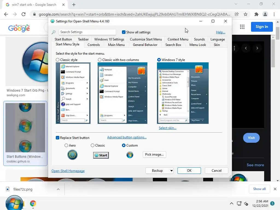Viewport: 280px width, 210px height.
Task: Open the Search Box tab
Action: [x=173, y=45]
